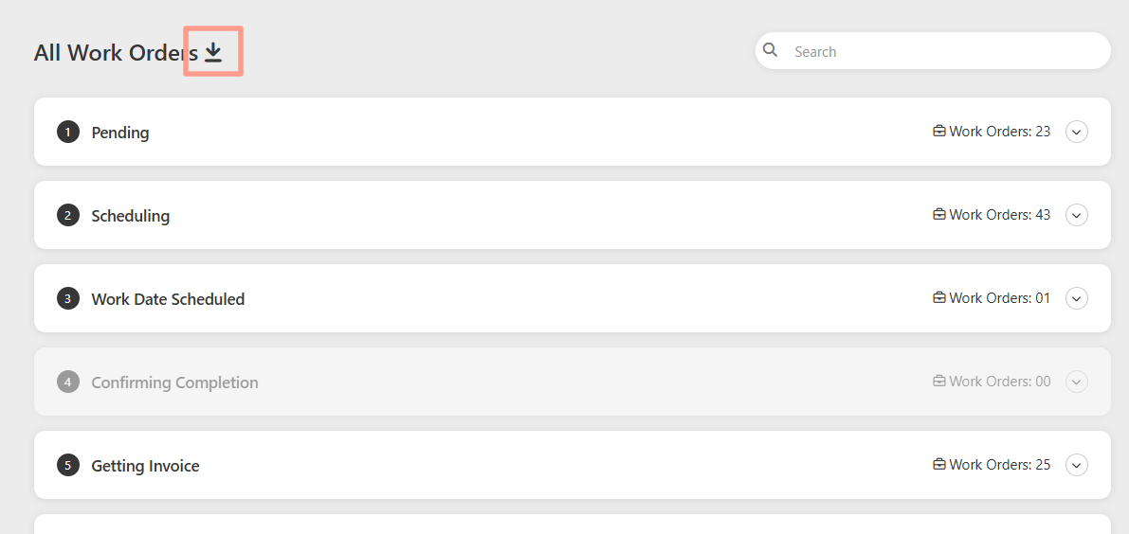The image size is (1129, 534).
Task: Expand the Work Date Scheduled chevron
Action: click(1077, 298)
